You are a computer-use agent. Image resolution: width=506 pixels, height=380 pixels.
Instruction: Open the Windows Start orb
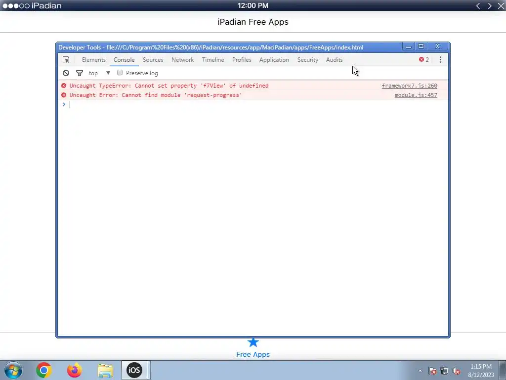click(13, 370)
